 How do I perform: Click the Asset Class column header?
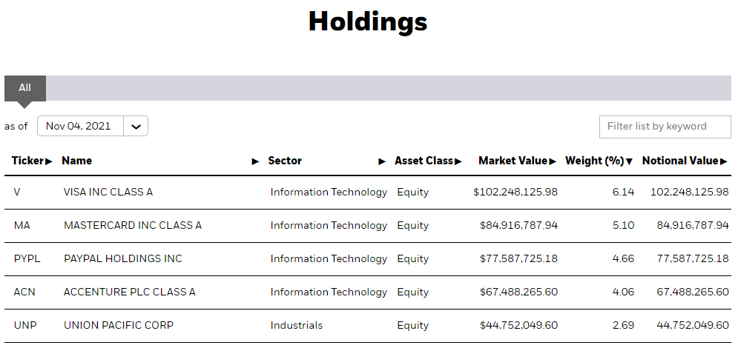coord(424,161)
